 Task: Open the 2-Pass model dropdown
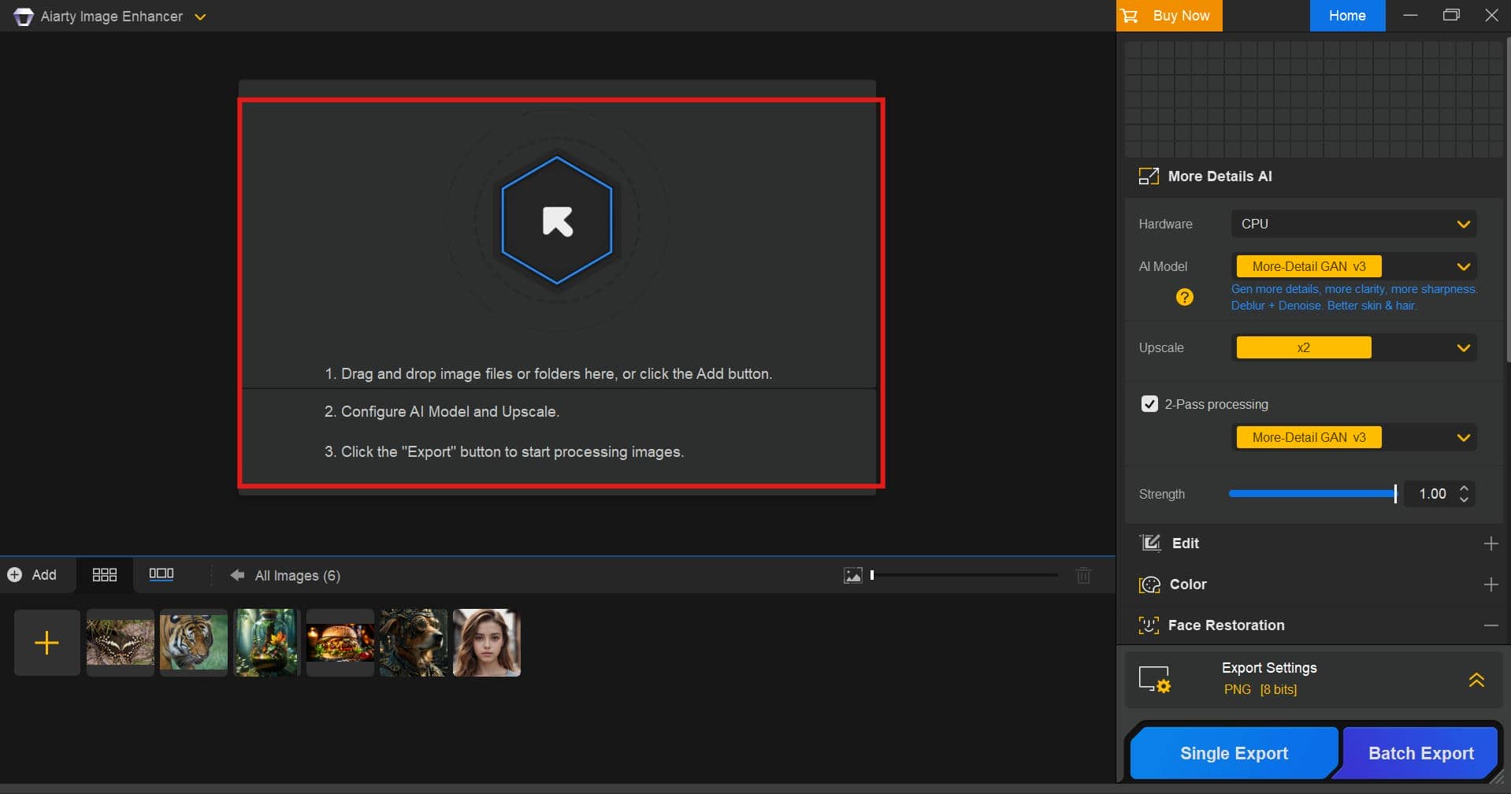pos(1353,437)
